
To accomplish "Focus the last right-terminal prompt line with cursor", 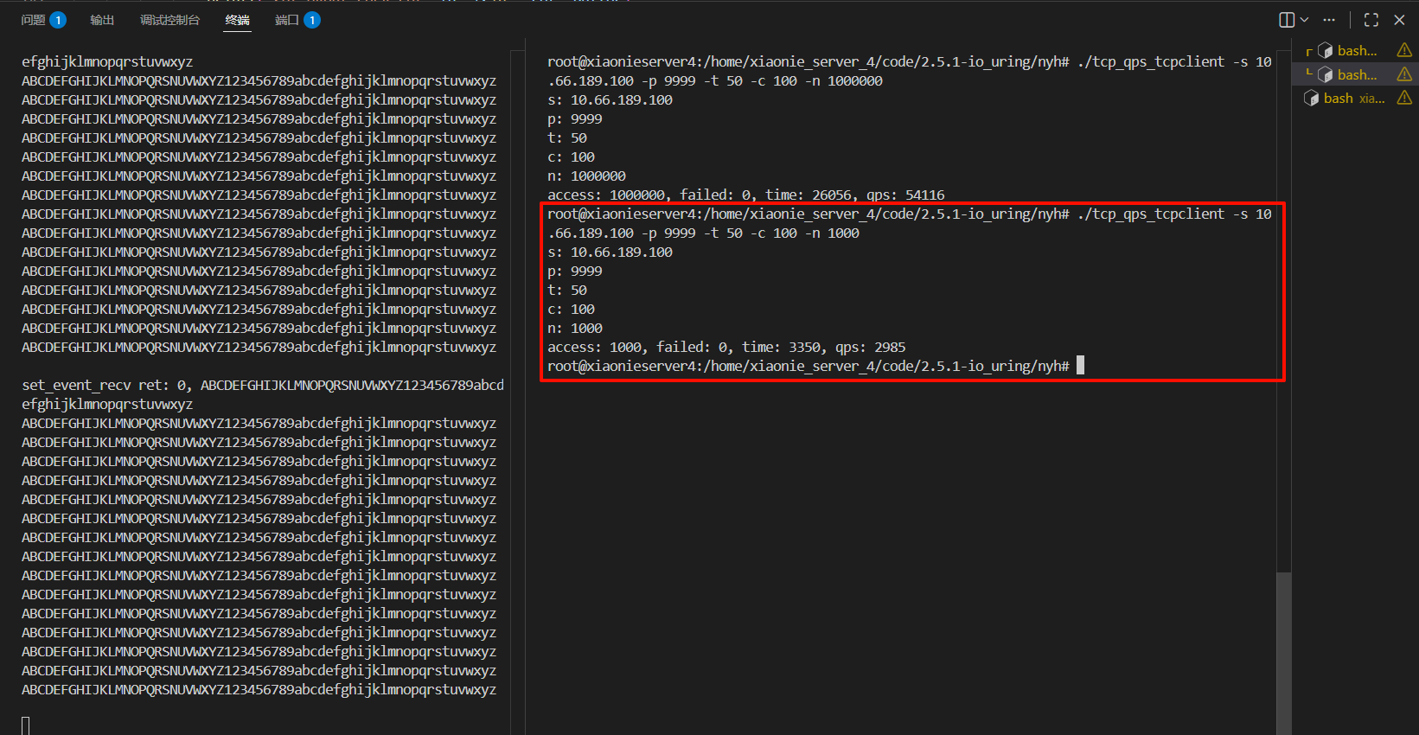I will (x=815, y=367).
